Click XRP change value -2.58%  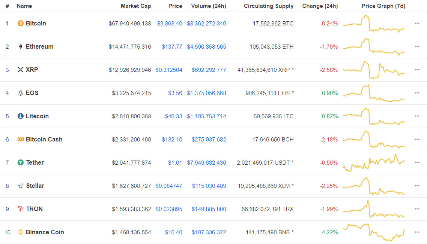pos(329,70)
